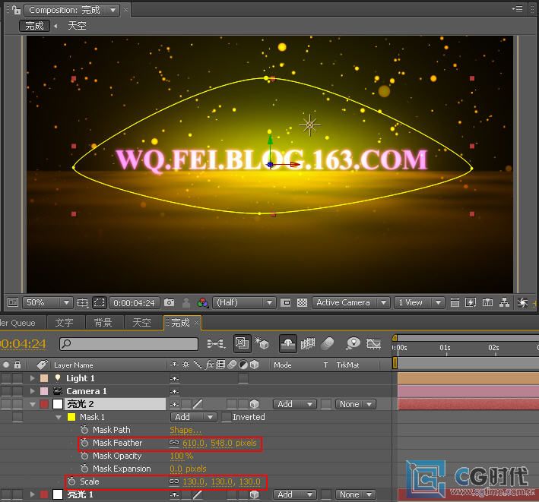The width and height of the screenshot is (539, 502).
Task: Open the 1 View layout dropdown
Action: [x=419, y=302]
